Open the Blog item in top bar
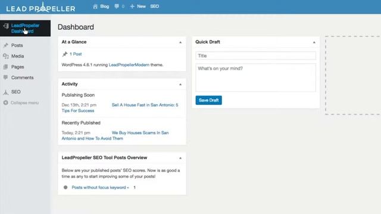 click(105, 7)
